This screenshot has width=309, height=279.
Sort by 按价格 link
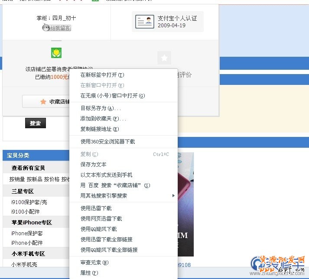point(52,179)
